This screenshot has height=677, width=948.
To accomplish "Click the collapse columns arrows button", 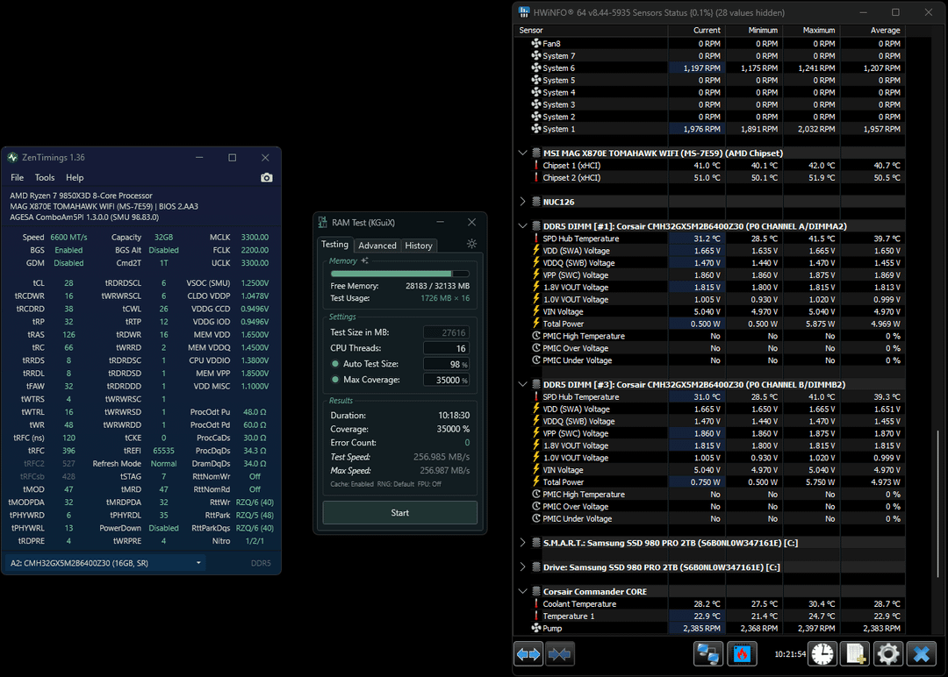I will (559, 653).
